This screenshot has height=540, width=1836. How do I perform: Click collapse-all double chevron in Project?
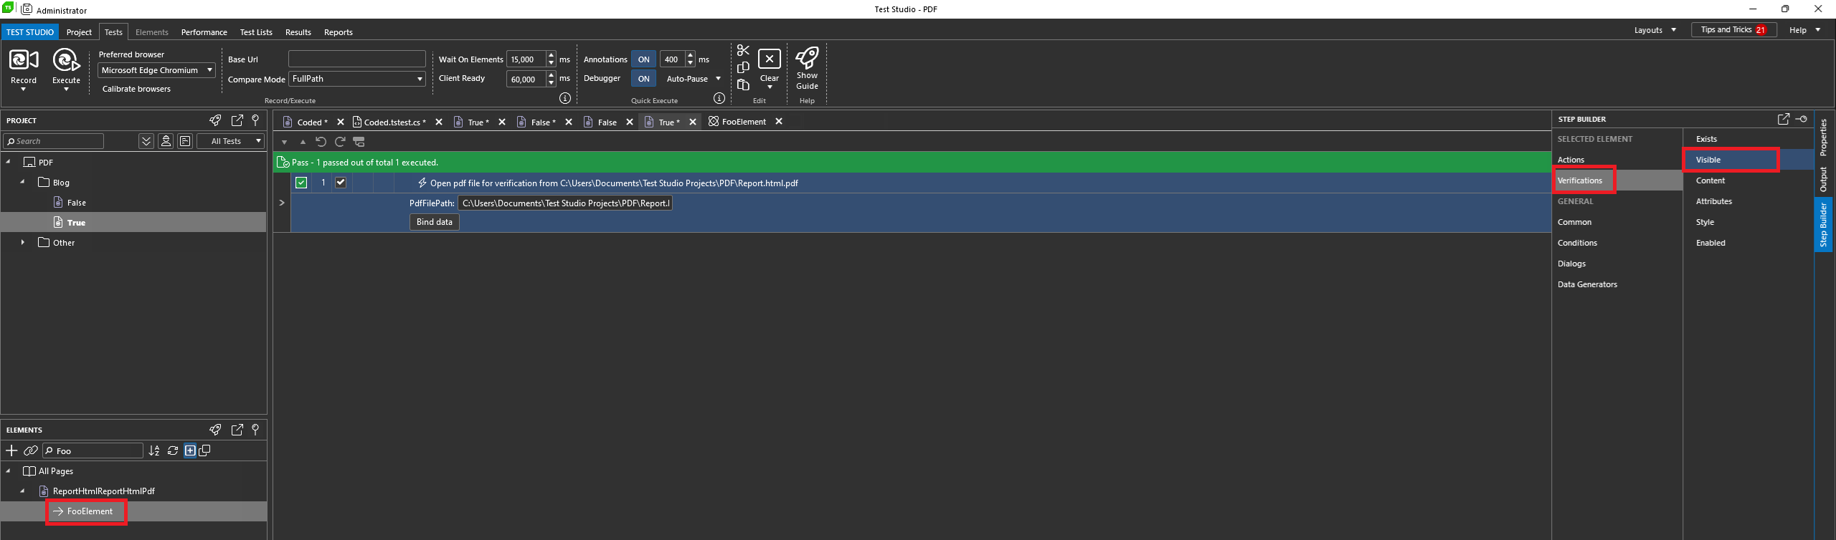[x=146, y=141]
